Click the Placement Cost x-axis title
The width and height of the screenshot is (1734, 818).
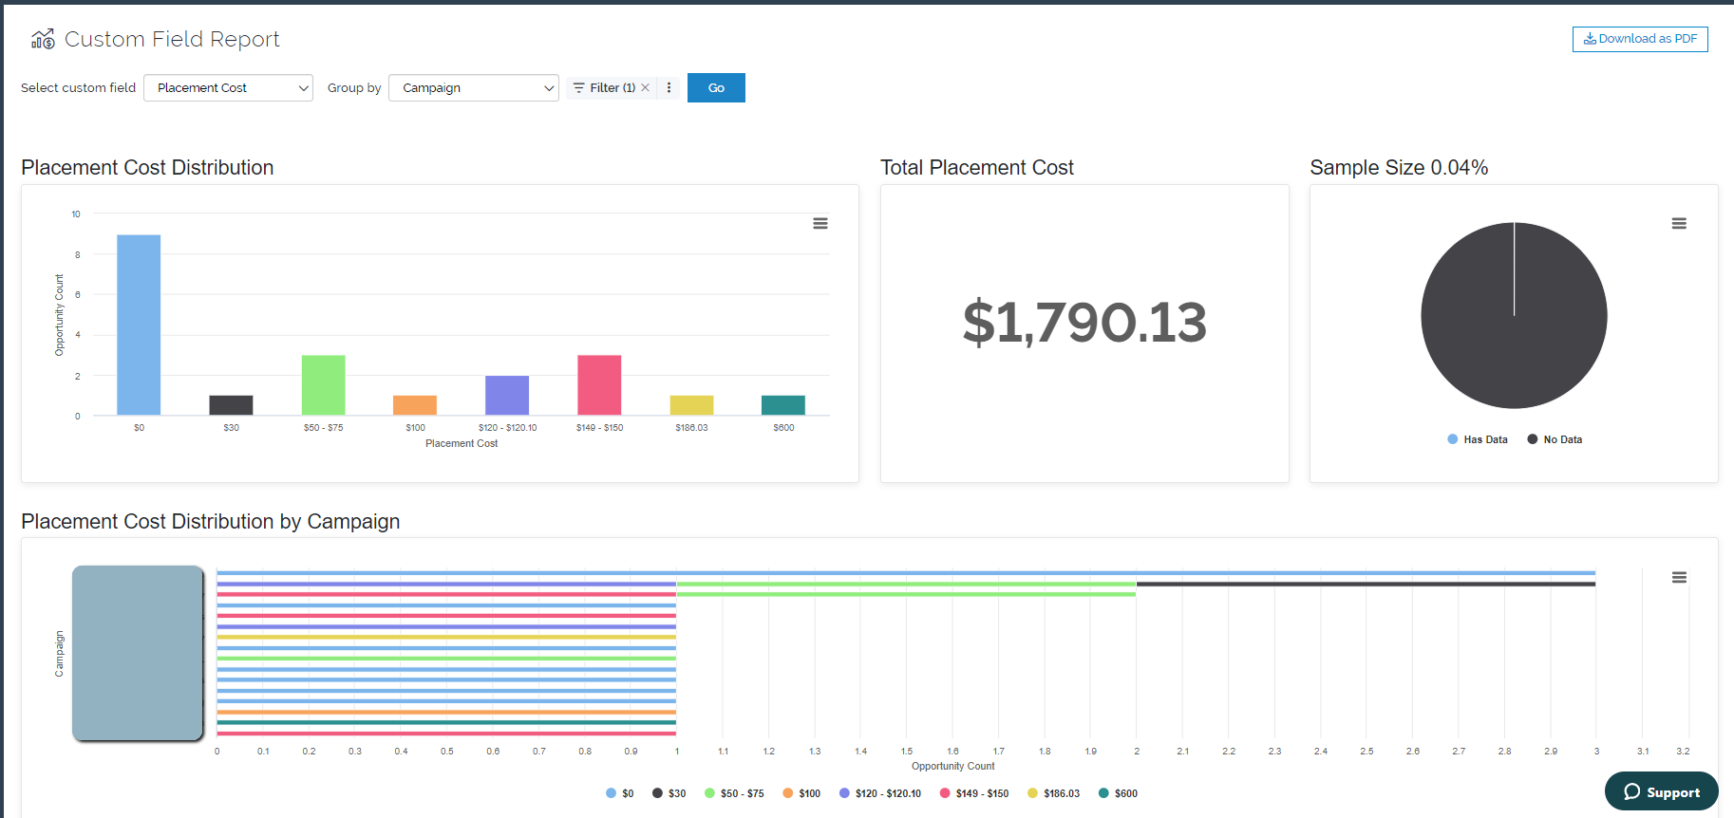coord(462,443)
